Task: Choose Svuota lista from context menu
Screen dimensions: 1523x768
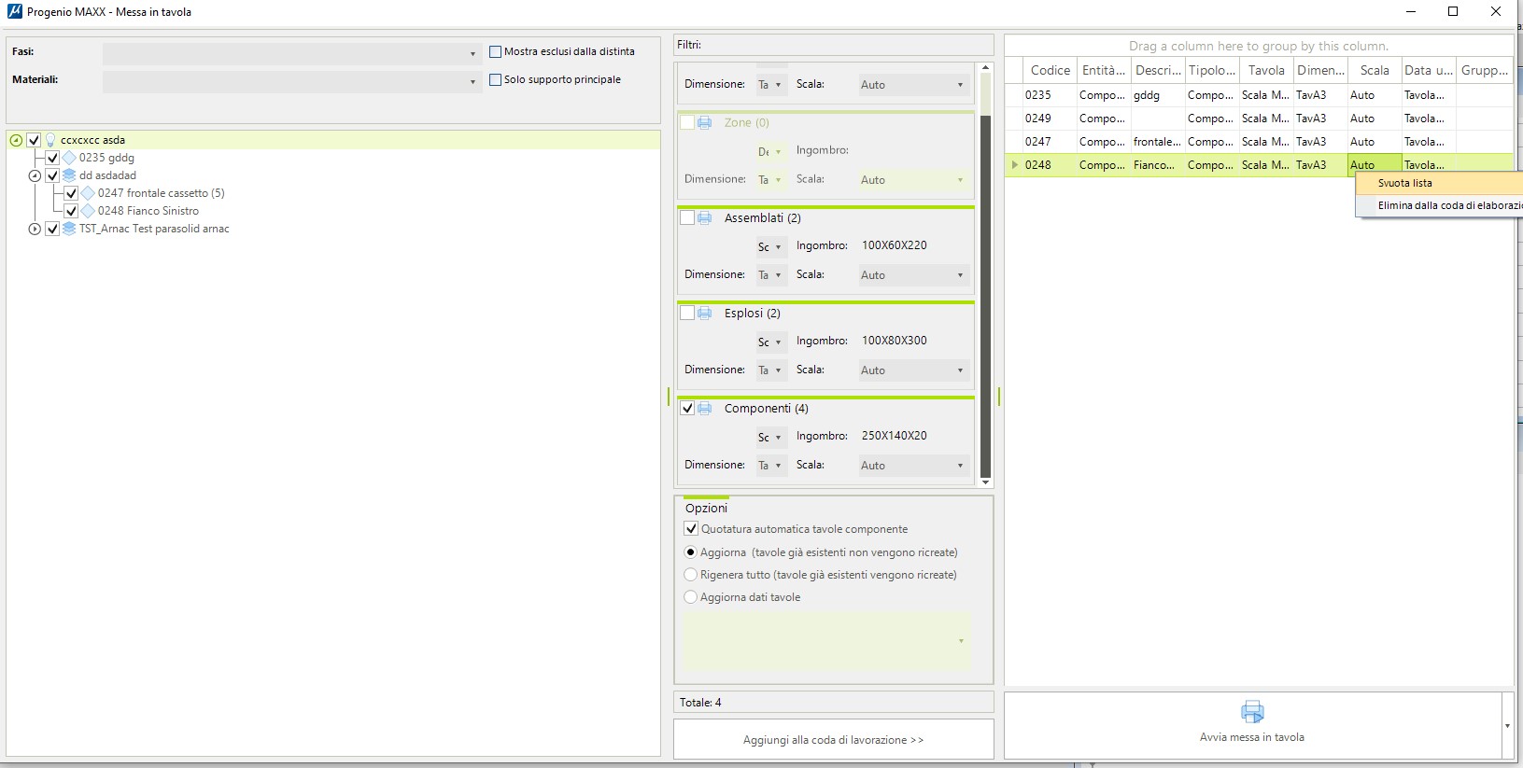Action: 1439,183
